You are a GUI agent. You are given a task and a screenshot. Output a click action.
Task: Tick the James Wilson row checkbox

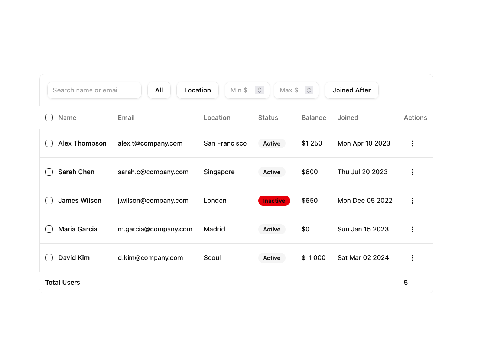click(x=49, y=201)
